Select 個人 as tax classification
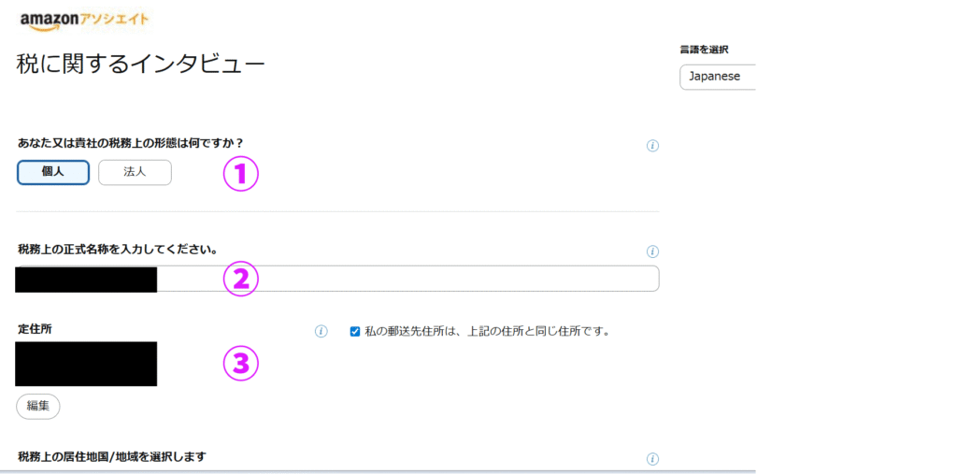 pyautogui.click(x=53, y=173)
